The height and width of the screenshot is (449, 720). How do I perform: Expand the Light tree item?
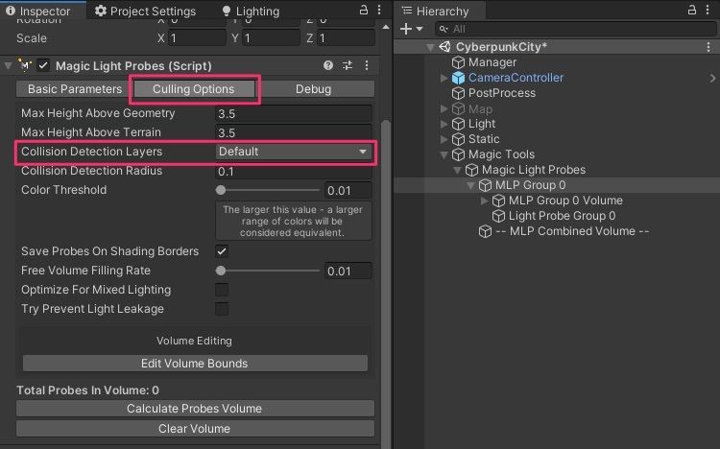point(444,124)
